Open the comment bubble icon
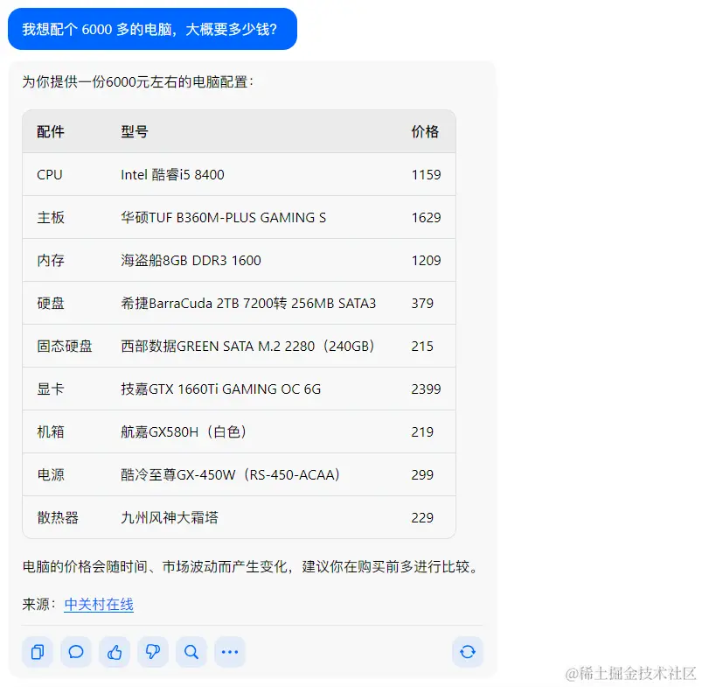Image resolution: width=702 pixels, height=687 pixels. point(76,652)
